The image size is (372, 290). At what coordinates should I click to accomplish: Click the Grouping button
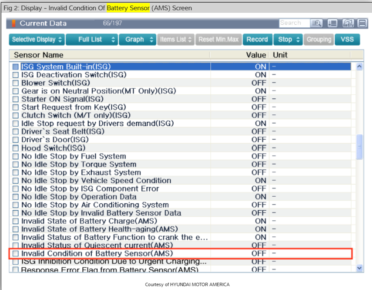[319, 39]
